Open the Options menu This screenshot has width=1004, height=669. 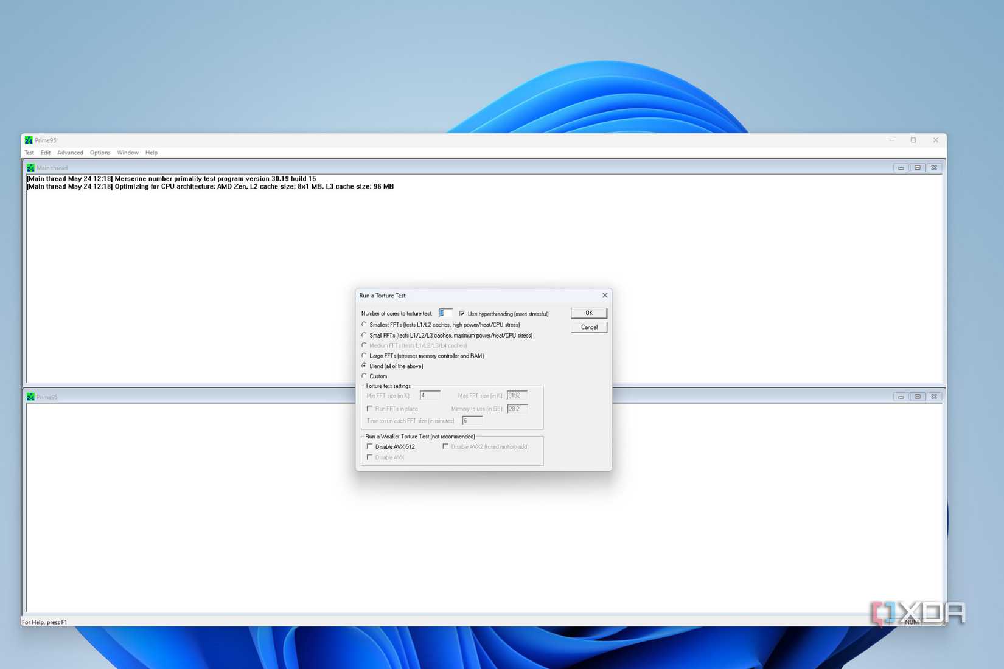point(100,153)
